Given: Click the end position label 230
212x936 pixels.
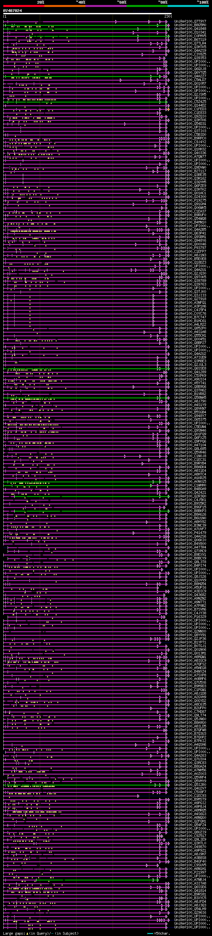Looking at the screenshot, I should [167, 16].
